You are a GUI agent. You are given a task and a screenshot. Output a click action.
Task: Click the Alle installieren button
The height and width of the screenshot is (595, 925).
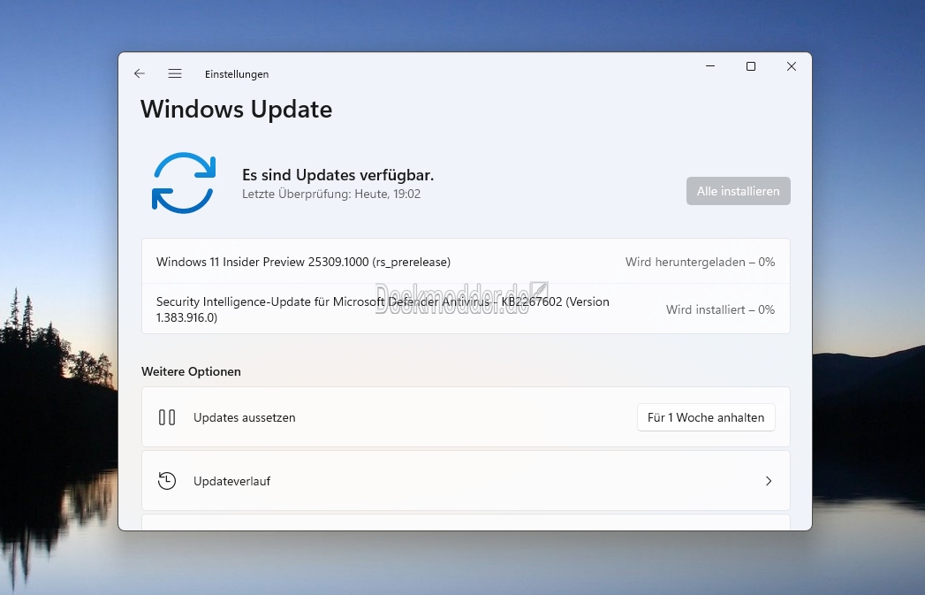[x=738, y=191]
